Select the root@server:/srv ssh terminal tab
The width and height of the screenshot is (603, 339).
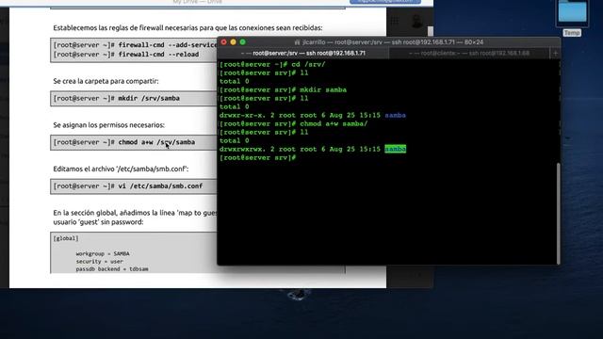point(303,53)
